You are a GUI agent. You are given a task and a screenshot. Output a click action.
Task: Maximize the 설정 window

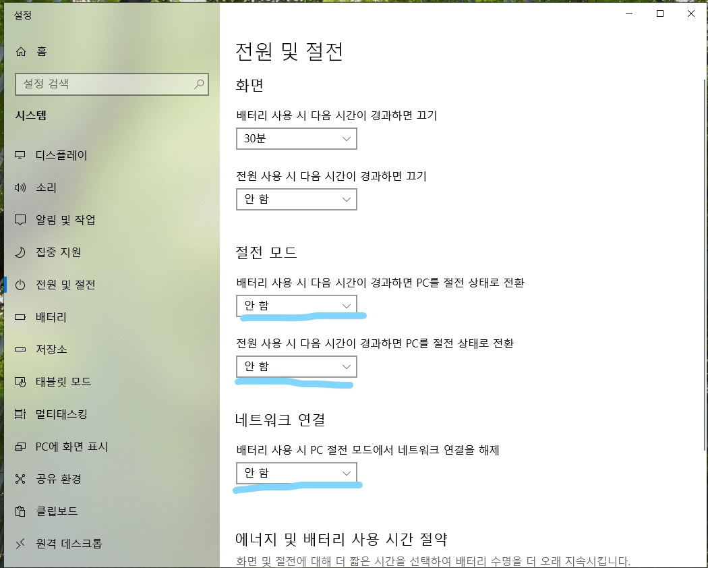659,13
